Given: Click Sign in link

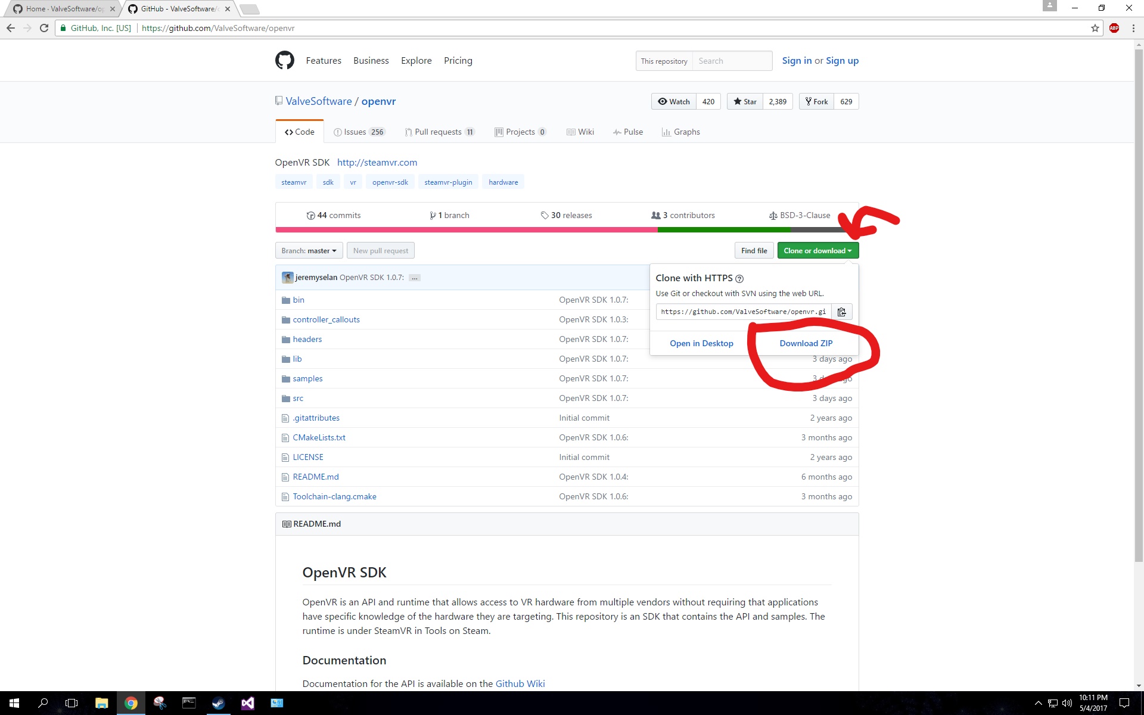Looking at the screenshot, I should pos(797,61).
